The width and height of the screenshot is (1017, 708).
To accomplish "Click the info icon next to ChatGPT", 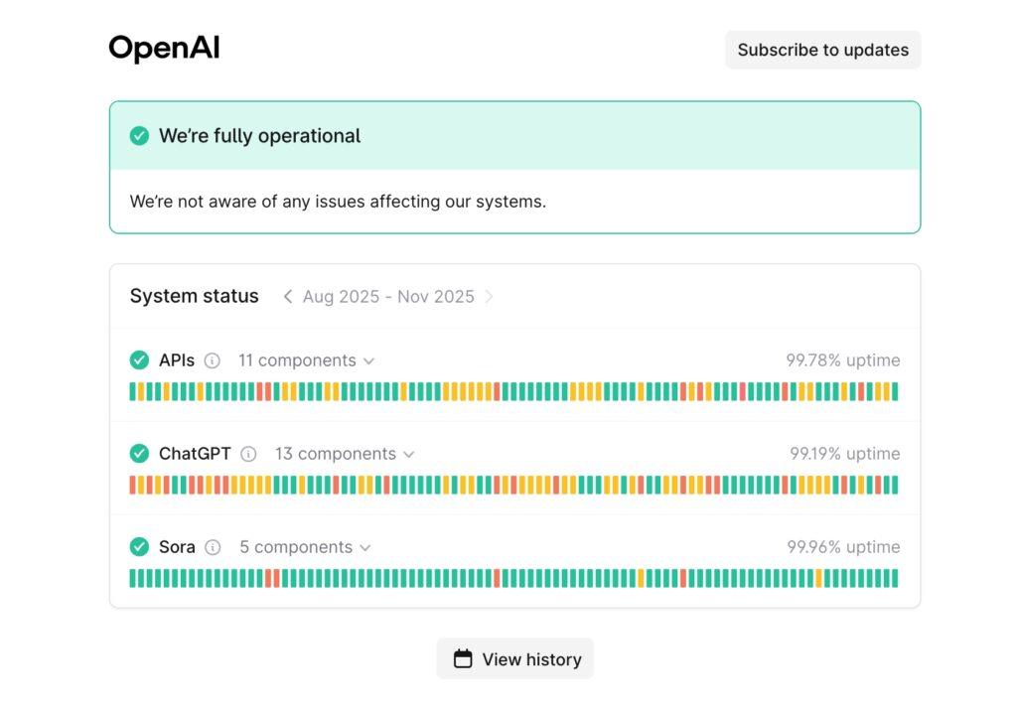I will pyautogui.click(x=250, y=454).
